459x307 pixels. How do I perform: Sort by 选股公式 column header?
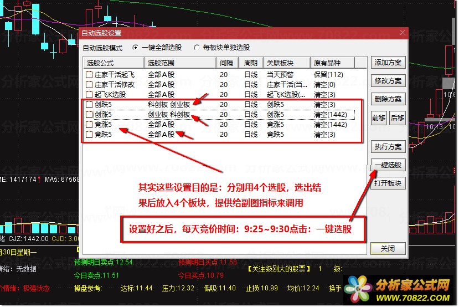tap(114, 63)
